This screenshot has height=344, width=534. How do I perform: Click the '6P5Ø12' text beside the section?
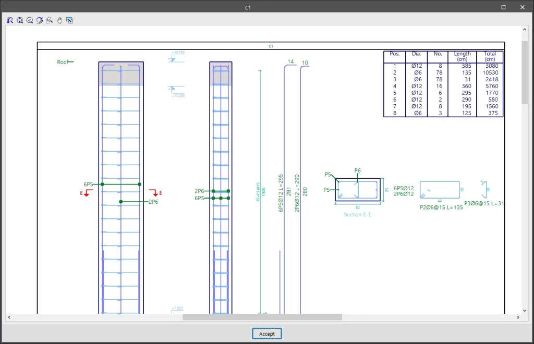404,188
